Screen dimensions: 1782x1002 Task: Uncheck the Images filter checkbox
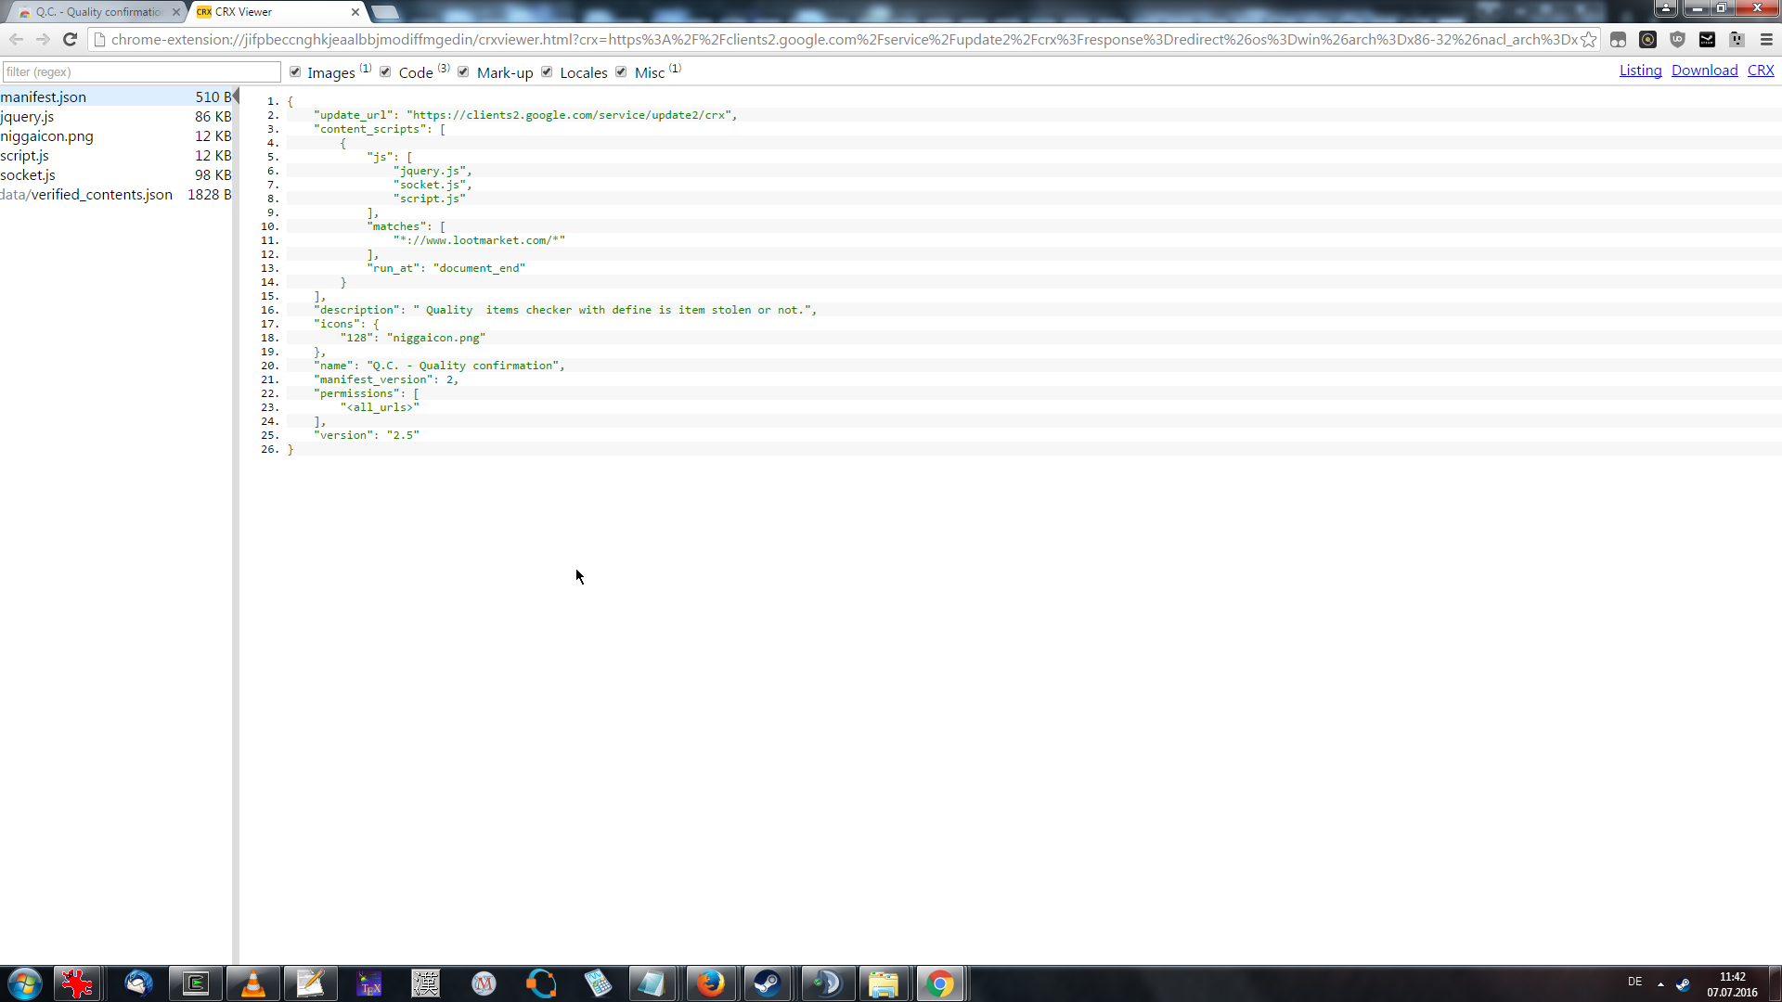295,72
